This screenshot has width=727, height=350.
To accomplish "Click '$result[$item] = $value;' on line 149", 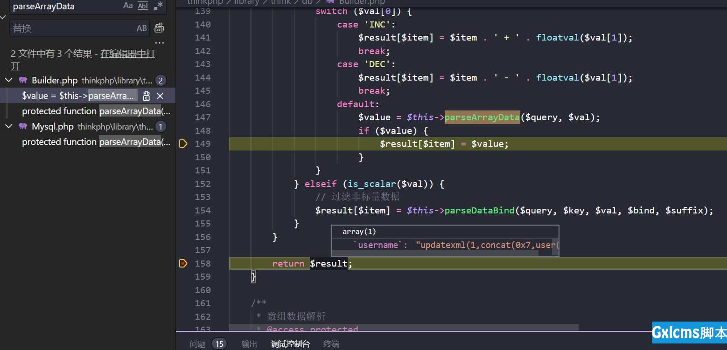I will (444, 144).
